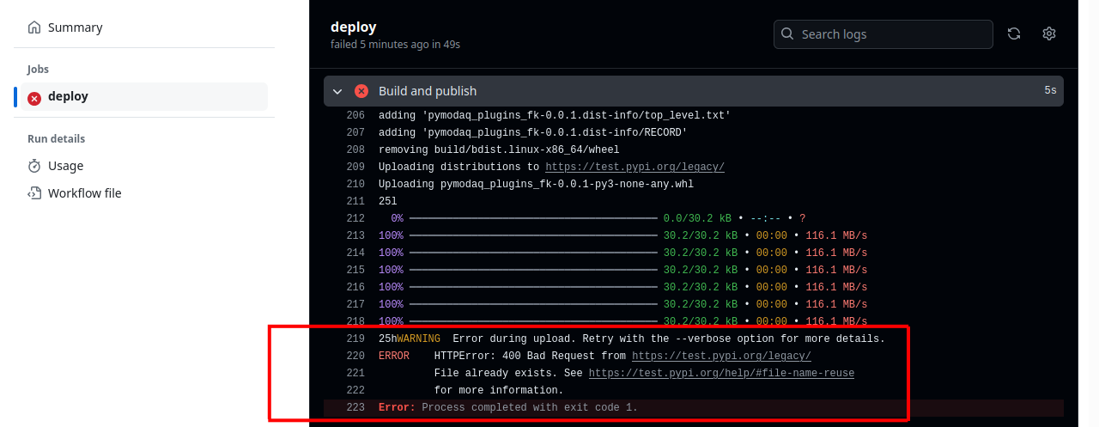The width and height of the screenshot is (1099, 427).
Task: Click the 'ERROR' label on line 220
Action: tap(394, 356)
